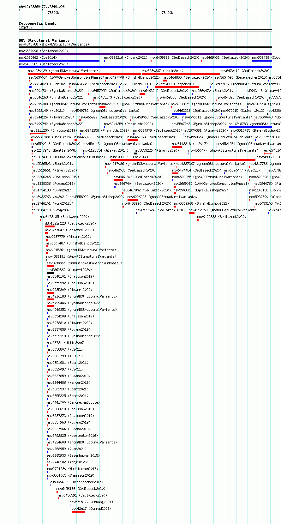Select the nsv6466281 (Sedlazeck2020) label
This screenshot has width=281, height=524.
click(44, 64)
